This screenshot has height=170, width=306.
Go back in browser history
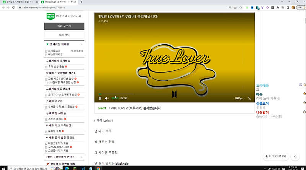(3, 8)
